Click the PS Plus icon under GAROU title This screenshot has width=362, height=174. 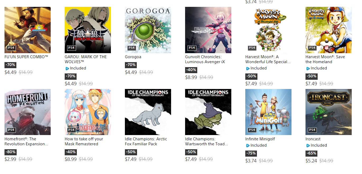coord(67,68)
